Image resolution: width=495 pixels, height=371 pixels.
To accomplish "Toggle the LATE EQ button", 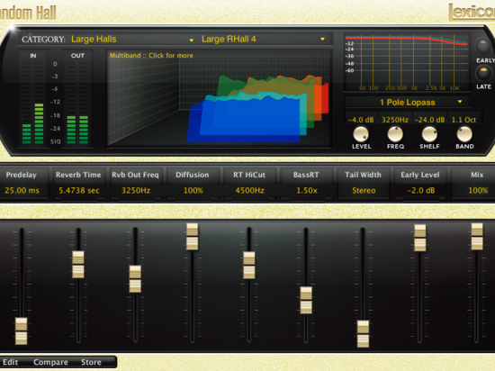I will (483, 73).
